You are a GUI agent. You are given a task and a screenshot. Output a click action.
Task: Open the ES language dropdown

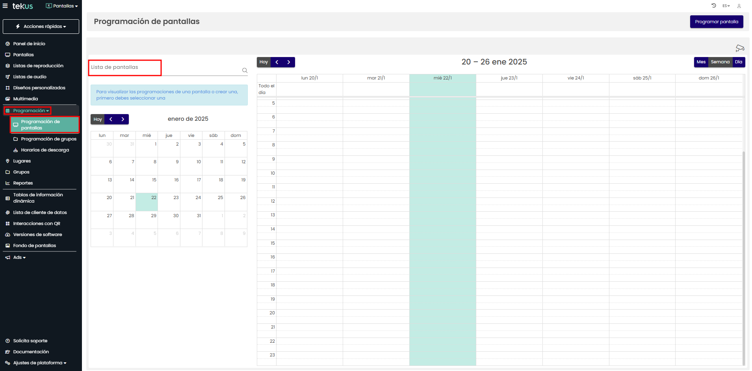click(726, 6)
